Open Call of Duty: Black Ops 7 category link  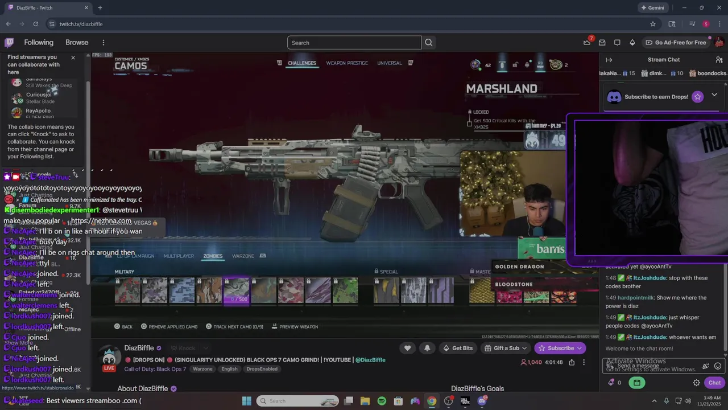(155, 369)
